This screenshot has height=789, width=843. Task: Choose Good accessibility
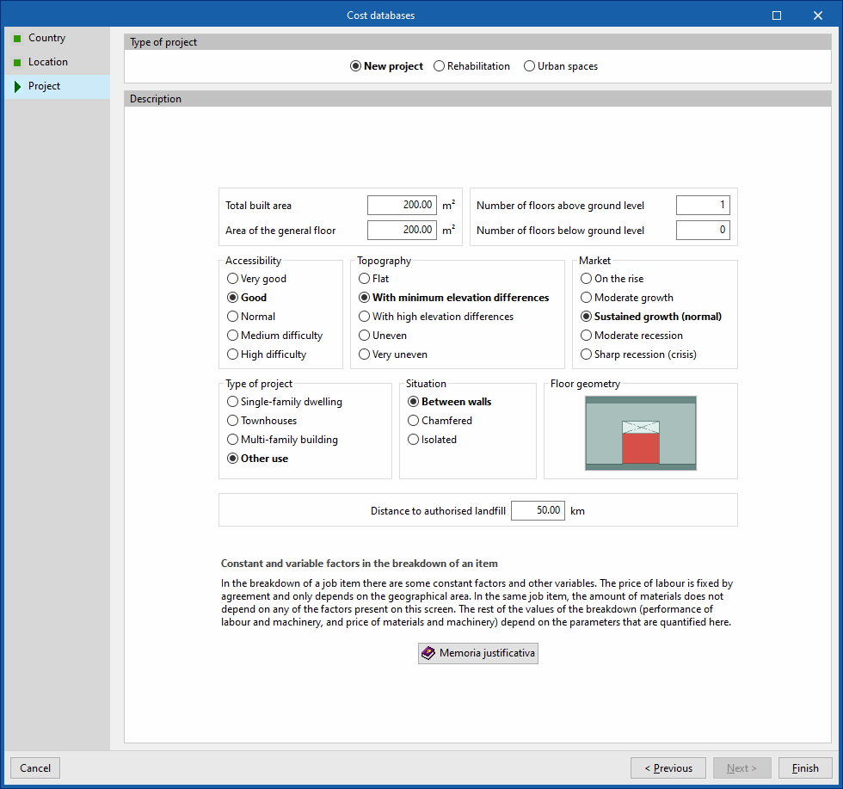pos(247,298)
